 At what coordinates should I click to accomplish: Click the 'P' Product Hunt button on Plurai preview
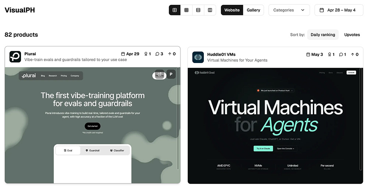point(171,74)
